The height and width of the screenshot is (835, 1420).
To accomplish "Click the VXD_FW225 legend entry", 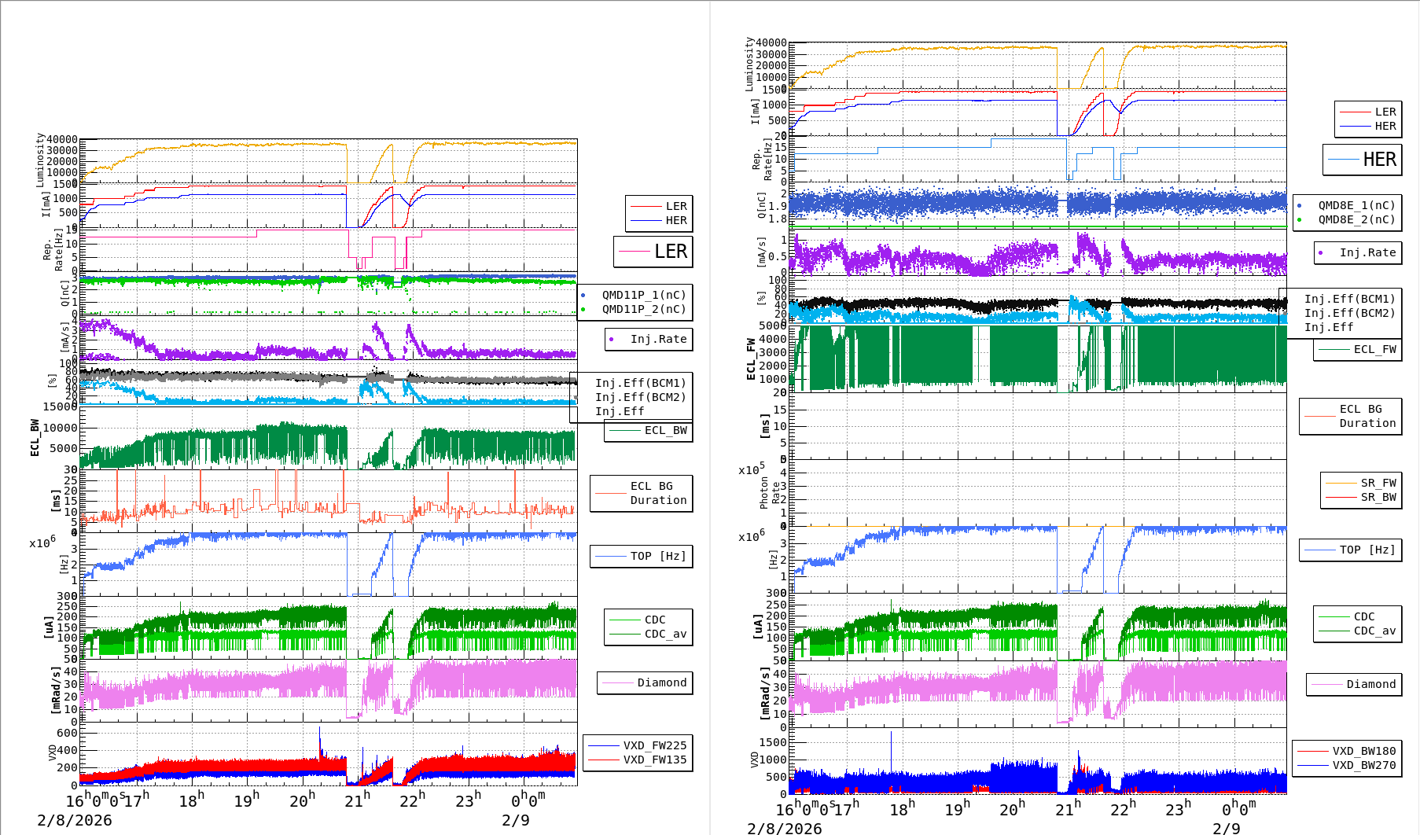I will click(x=638, y=745).
